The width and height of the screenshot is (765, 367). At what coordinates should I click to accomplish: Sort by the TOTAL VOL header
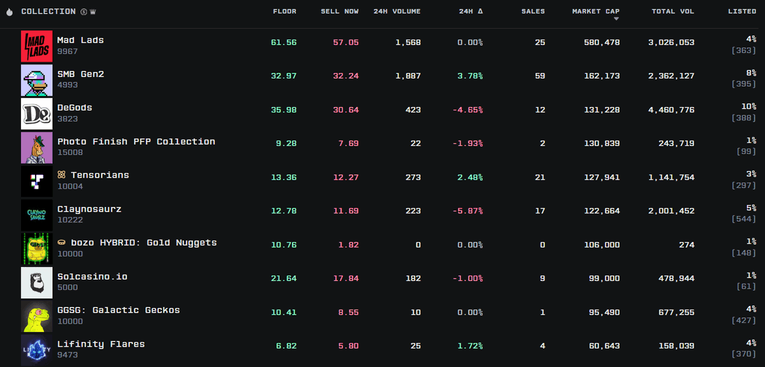coord(673,11)
